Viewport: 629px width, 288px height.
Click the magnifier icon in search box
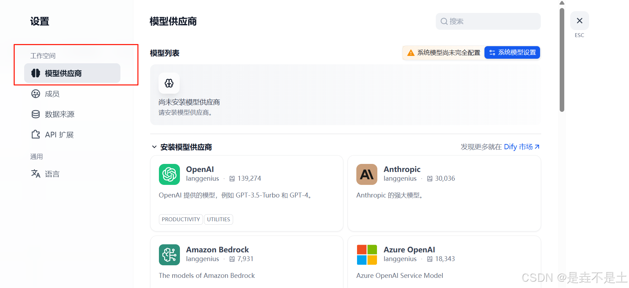[x=444, y=21]
